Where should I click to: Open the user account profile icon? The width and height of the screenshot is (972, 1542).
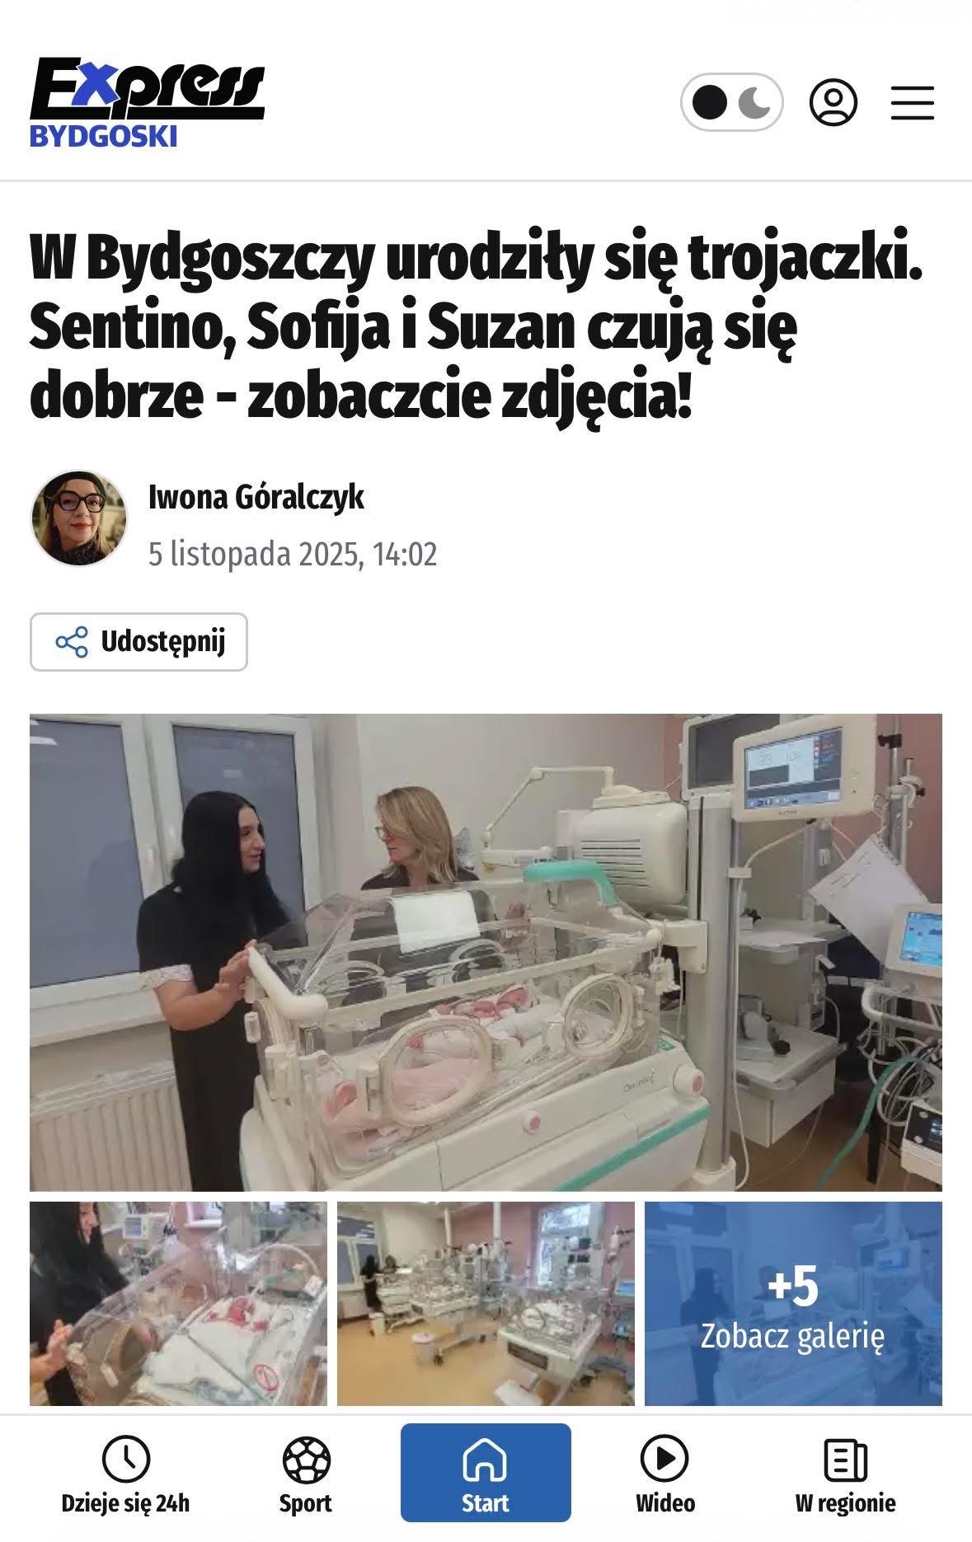(833, 103)
